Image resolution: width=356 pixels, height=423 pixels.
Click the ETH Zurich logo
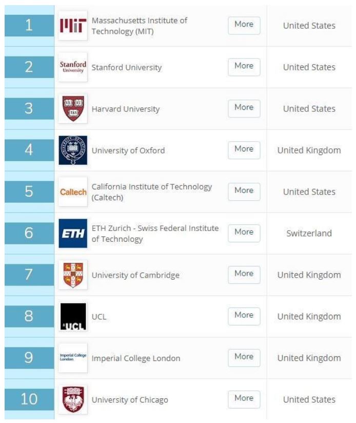pos(73,234)
